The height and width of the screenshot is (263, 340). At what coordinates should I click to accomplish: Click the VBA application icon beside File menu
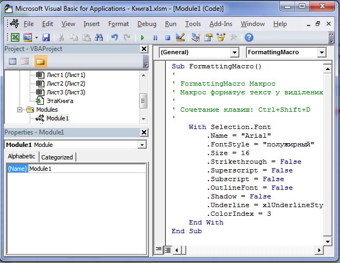click(14, 23)
